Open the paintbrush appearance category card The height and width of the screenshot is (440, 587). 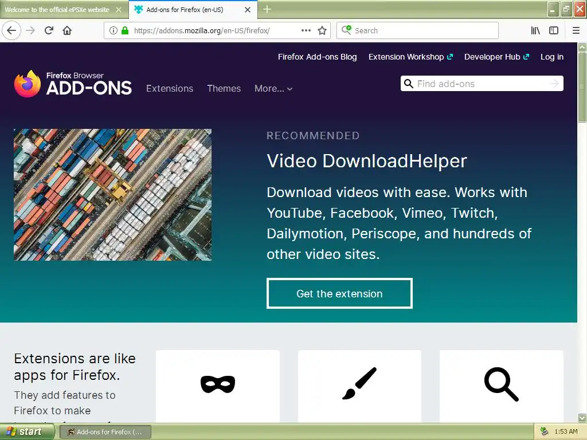click(359, 386)
